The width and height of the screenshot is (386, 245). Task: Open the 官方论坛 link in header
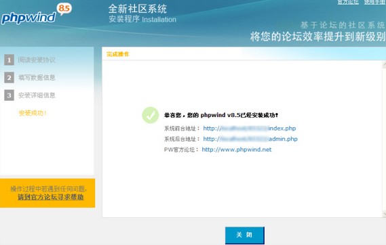click(348, 2)
